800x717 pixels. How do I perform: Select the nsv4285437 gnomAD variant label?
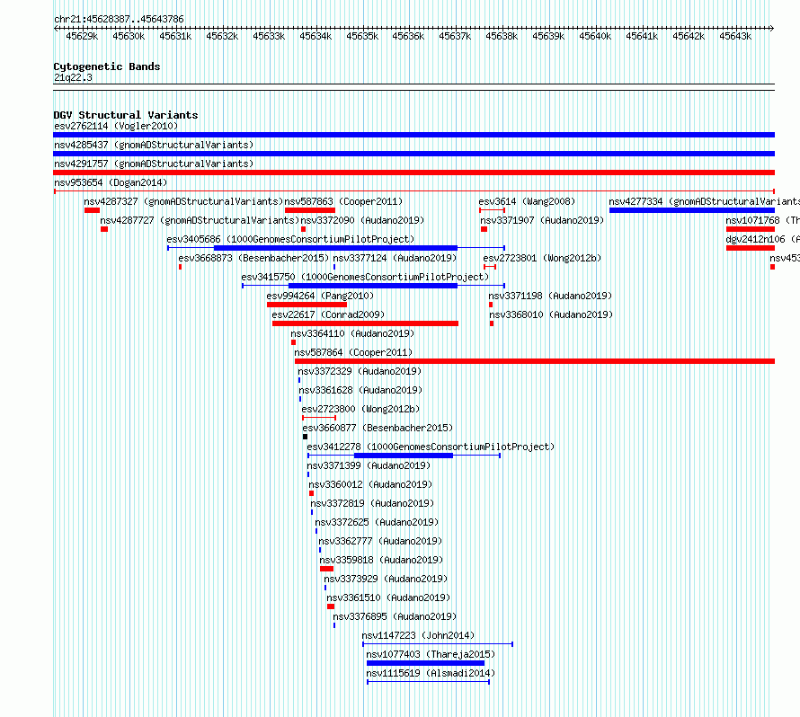tap(154, 145)
